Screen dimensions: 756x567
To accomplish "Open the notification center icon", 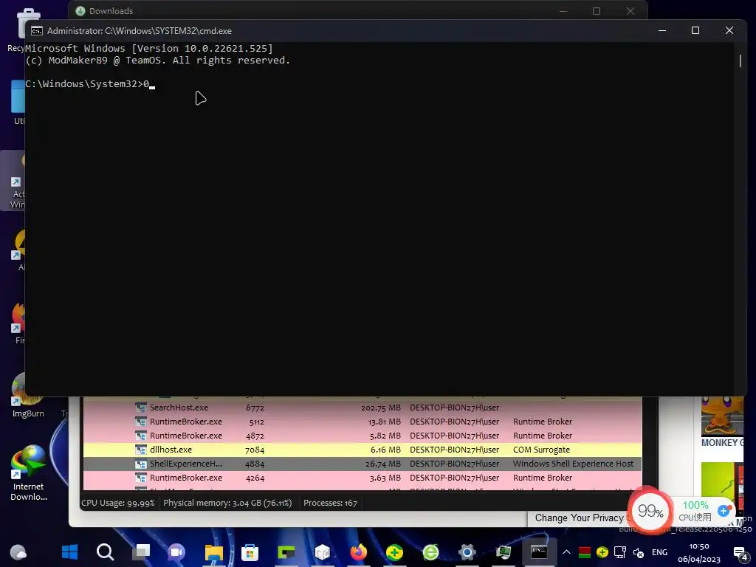I will (740, 553).
